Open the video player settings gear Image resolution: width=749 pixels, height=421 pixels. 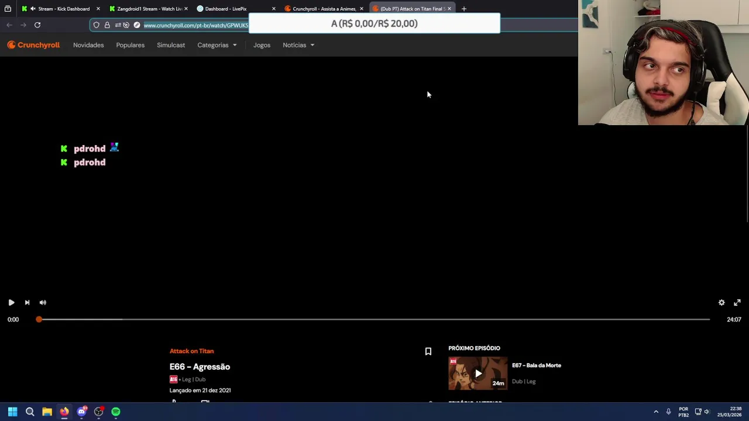[x=721, y=302]
